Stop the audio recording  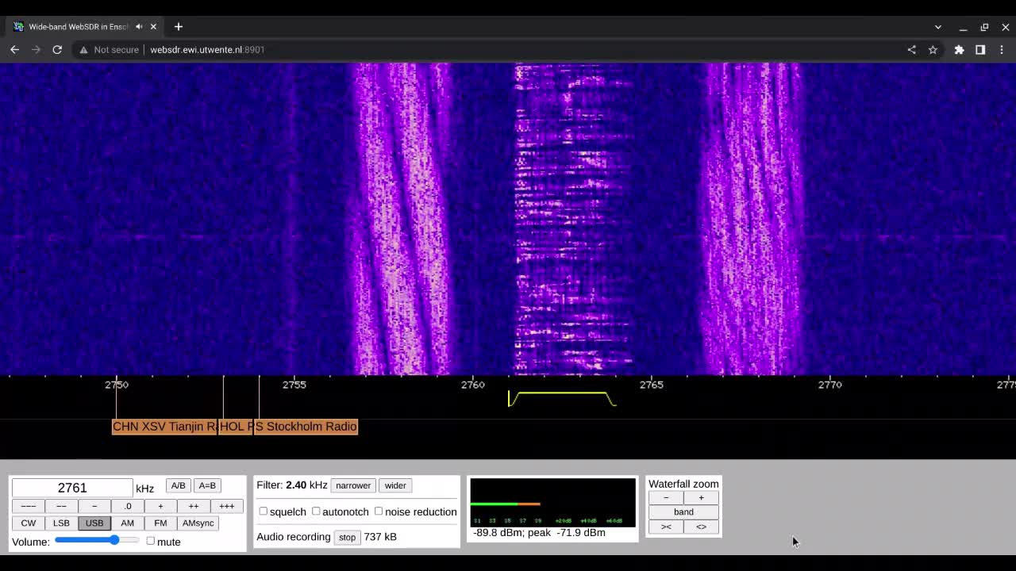(348, 537)
